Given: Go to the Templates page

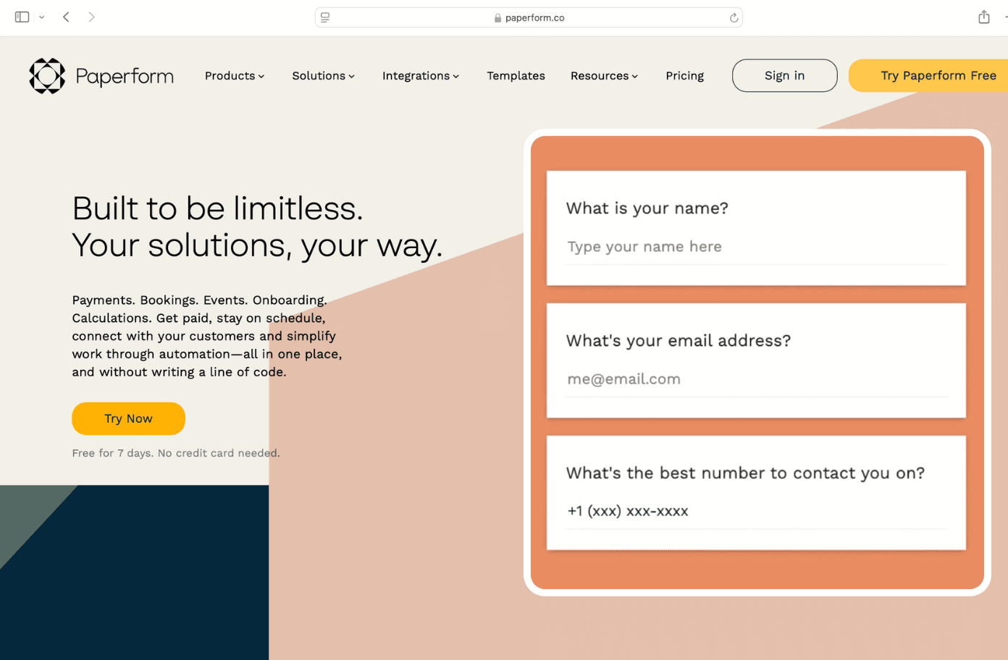Looking at the screenshot, I should click(516, 75).
